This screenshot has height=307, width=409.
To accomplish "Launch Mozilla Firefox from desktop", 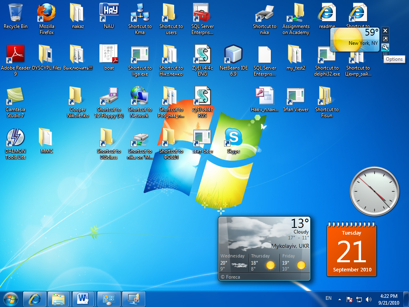I will point(46,19).
